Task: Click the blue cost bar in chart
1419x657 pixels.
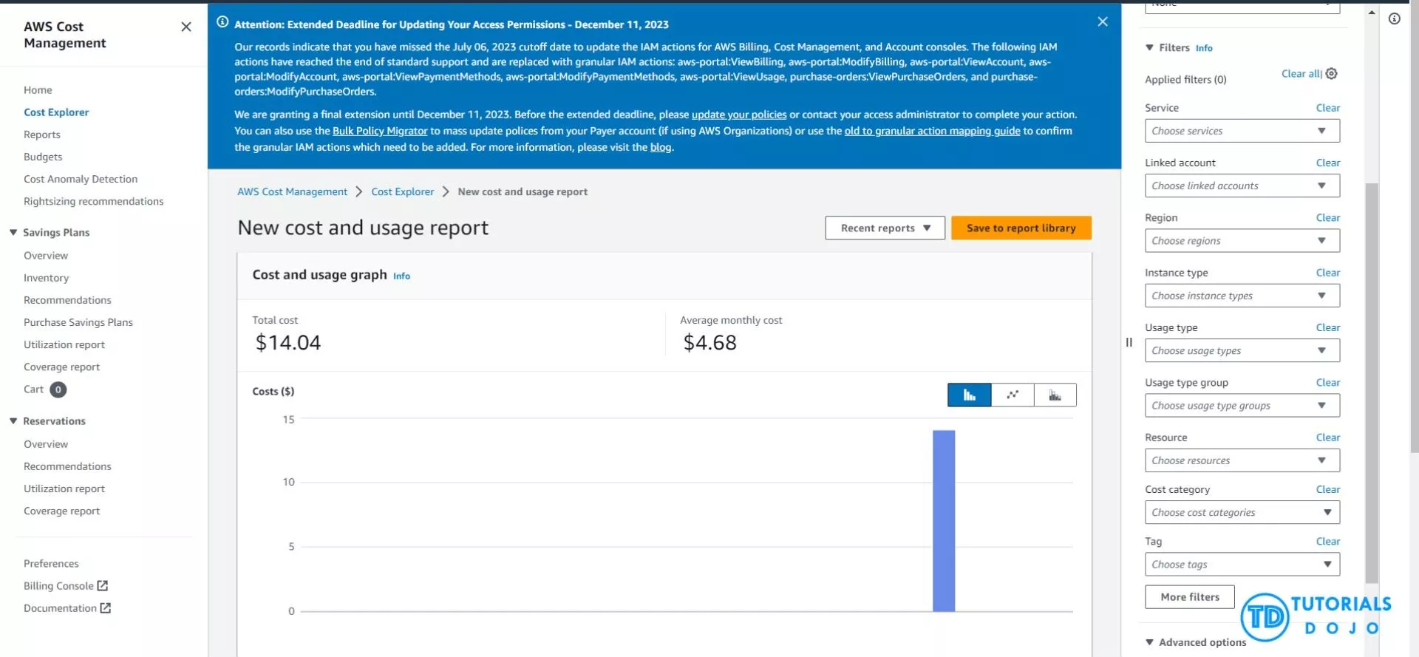Action: tap(944, 521)
